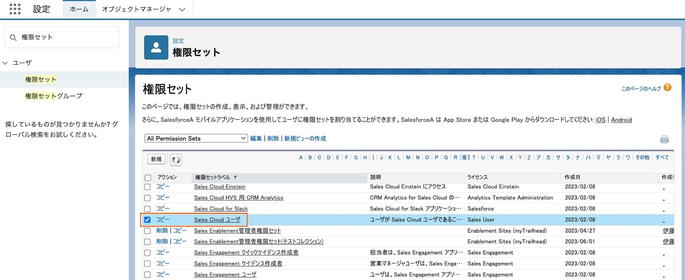The height and width of the screenshot is (280, 685).
Task: Open Sales Engagement クイックケイデンス作成者 link
Action: coord(246,253)
